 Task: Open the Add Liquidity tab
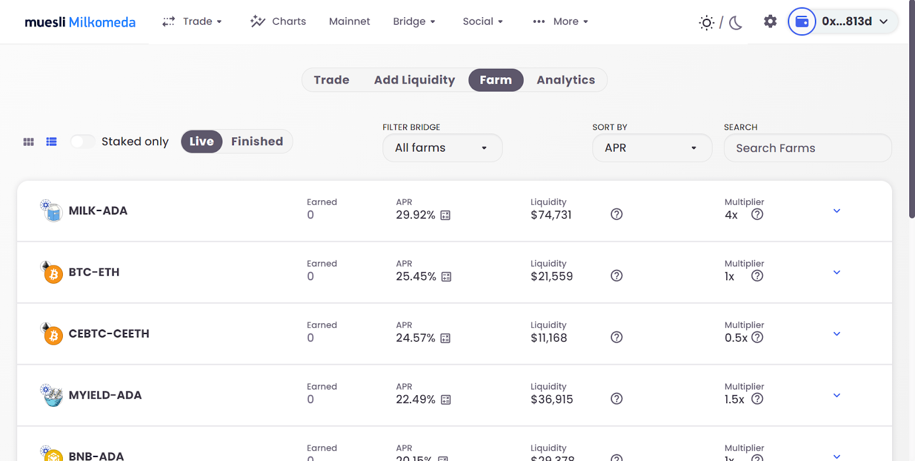click(415, 80)
